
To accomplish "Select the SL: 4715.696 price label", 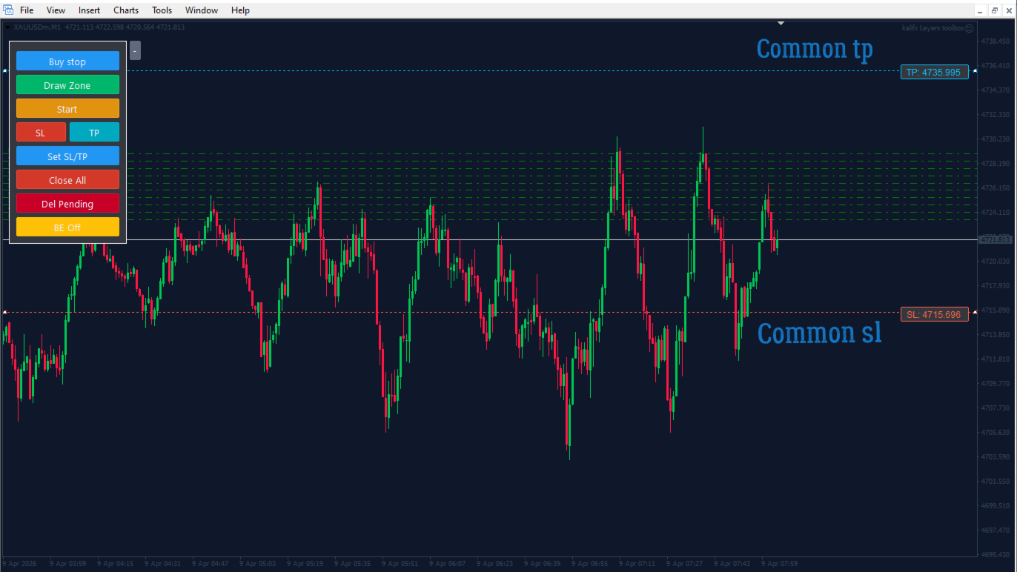I will (x=934, y=314).
